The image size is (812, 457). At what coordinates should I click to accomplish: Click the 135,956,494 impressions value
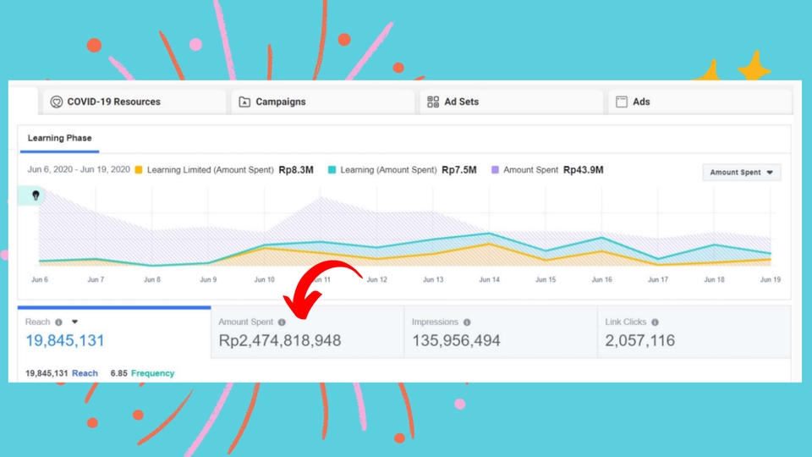(456, 340)
